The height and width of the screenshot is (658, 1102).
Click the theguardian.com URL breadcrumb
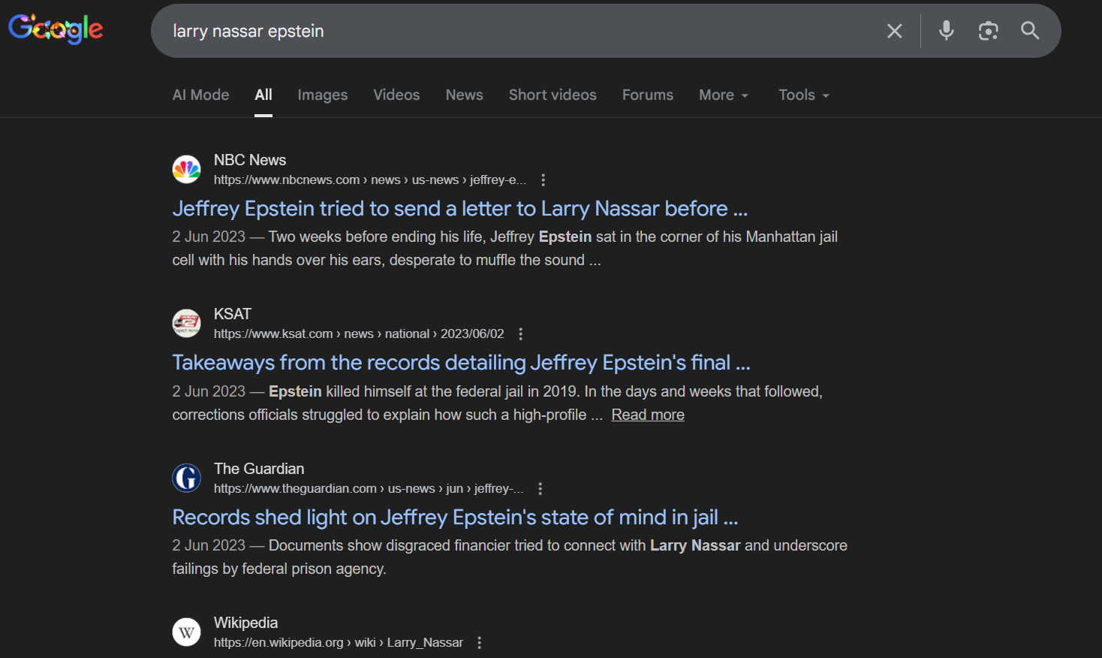tap(369, 489)
